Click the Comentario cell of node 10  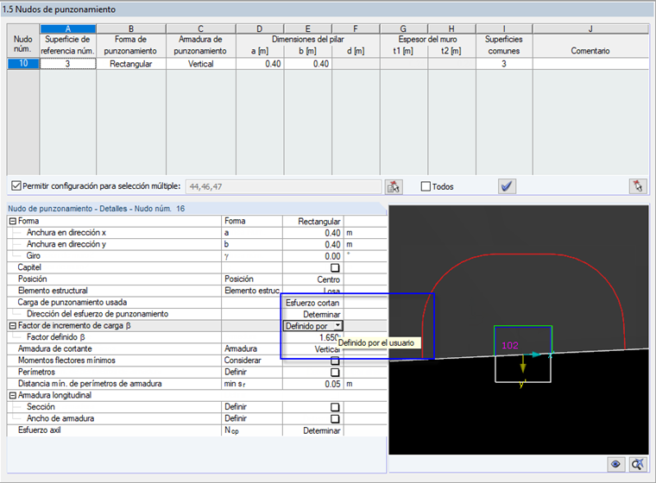point(590,64)
